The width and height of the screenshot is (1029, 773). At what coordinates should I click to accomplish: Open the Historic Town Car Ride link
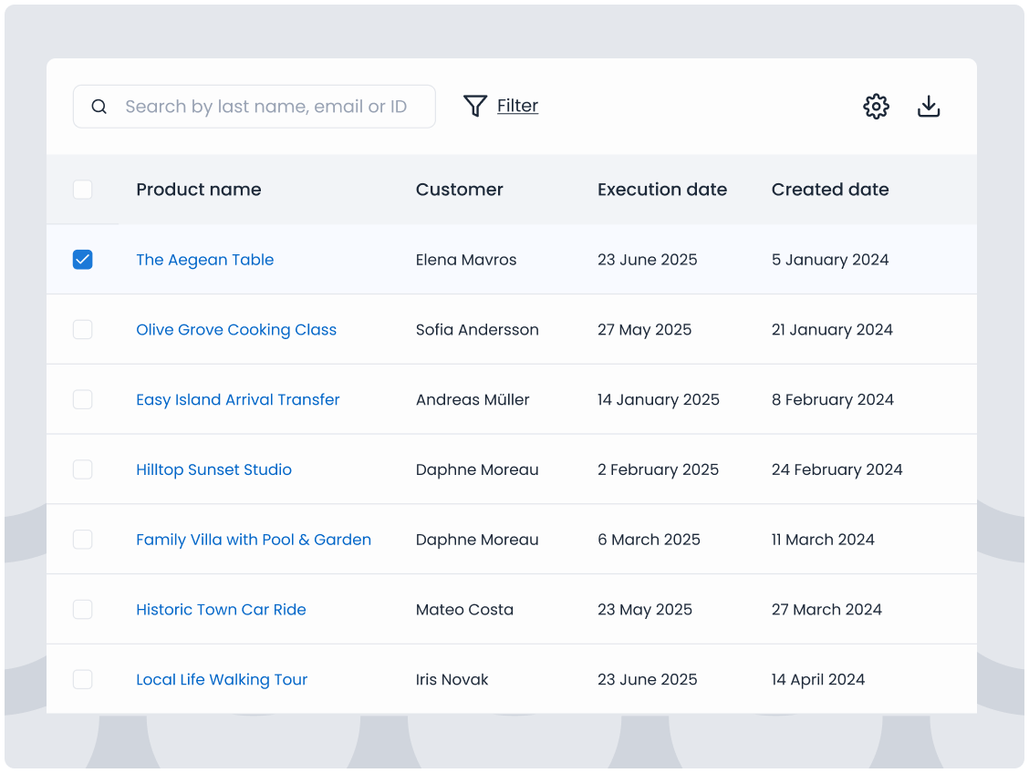[x=221, y=609]
